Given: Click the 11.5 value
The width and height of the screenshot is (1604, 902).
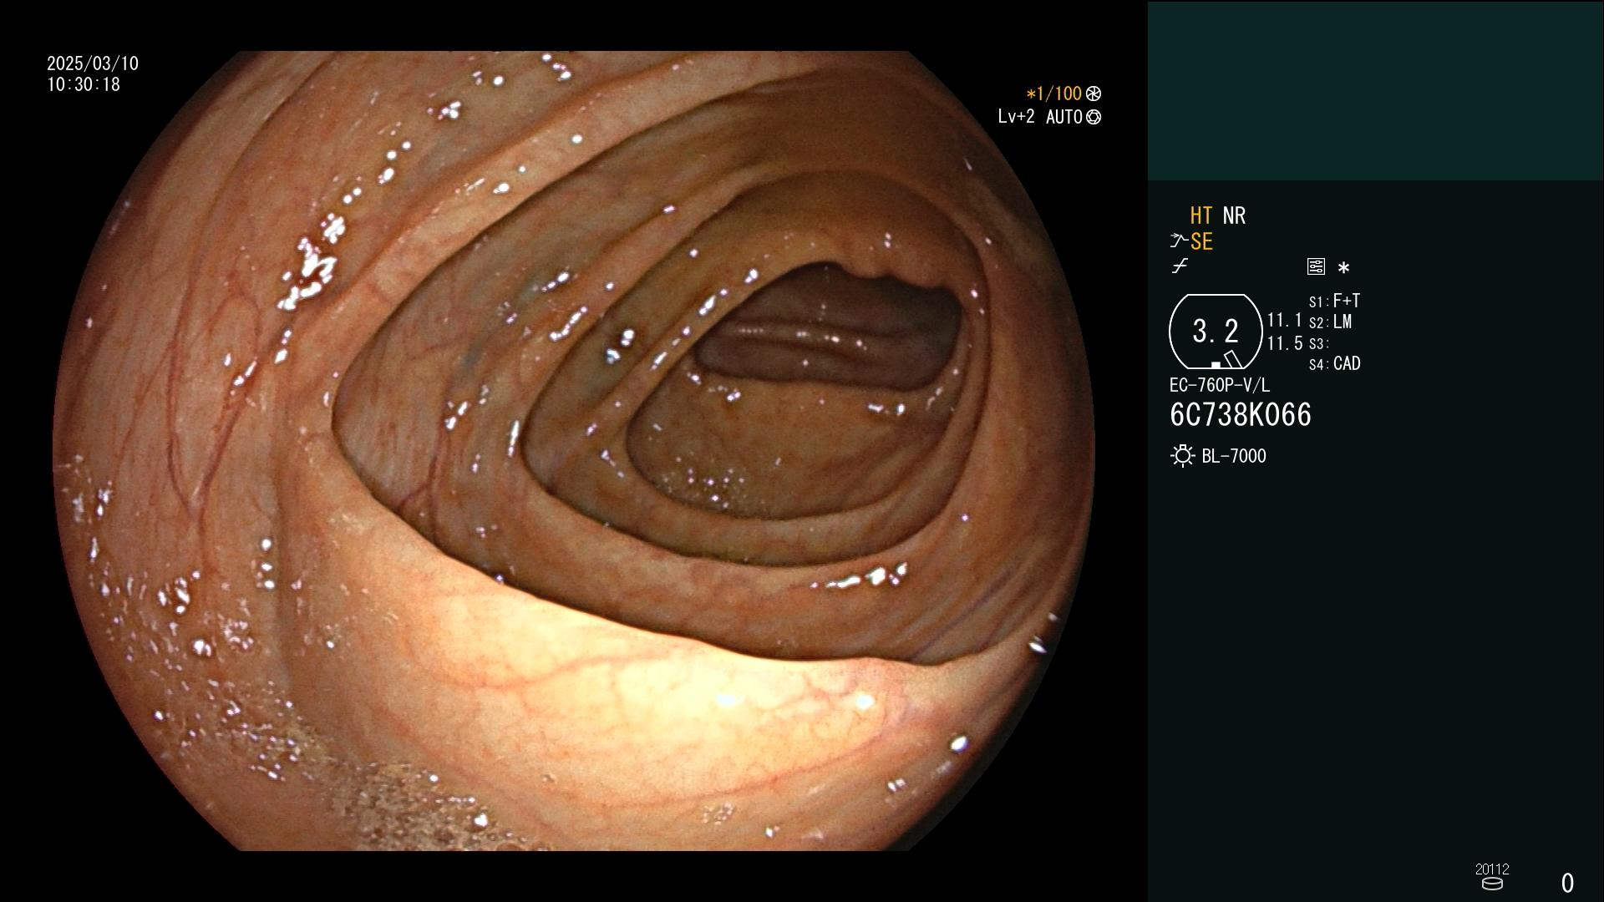Looking at the screenshot, I should click(x=1285, y=343).
